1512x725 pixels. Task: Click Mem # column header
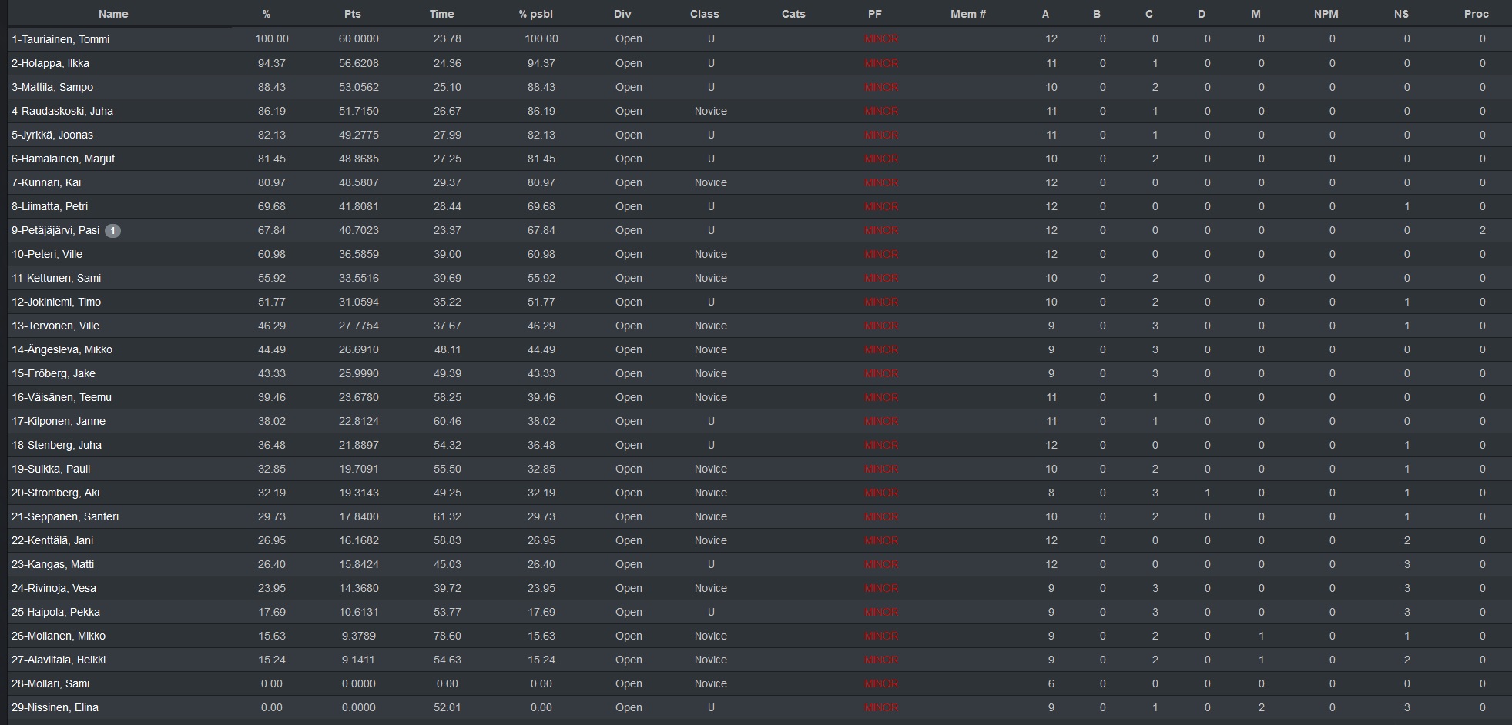(968, 14)
